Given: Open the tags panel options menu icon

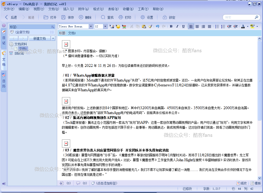Looking at the screenshot, I should [x=53, y=27].
